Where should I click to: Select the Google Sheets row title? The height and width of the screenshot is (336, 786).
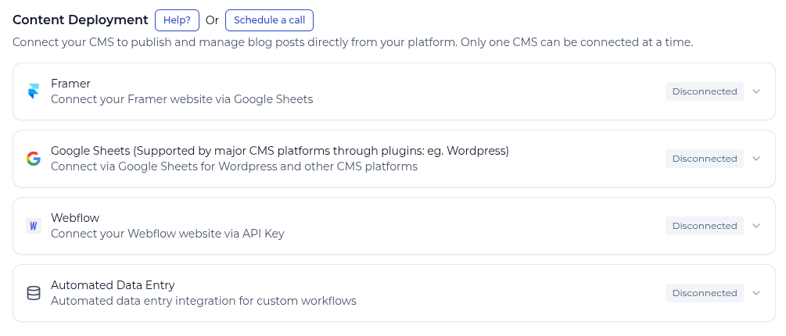[x=279, y=151]
